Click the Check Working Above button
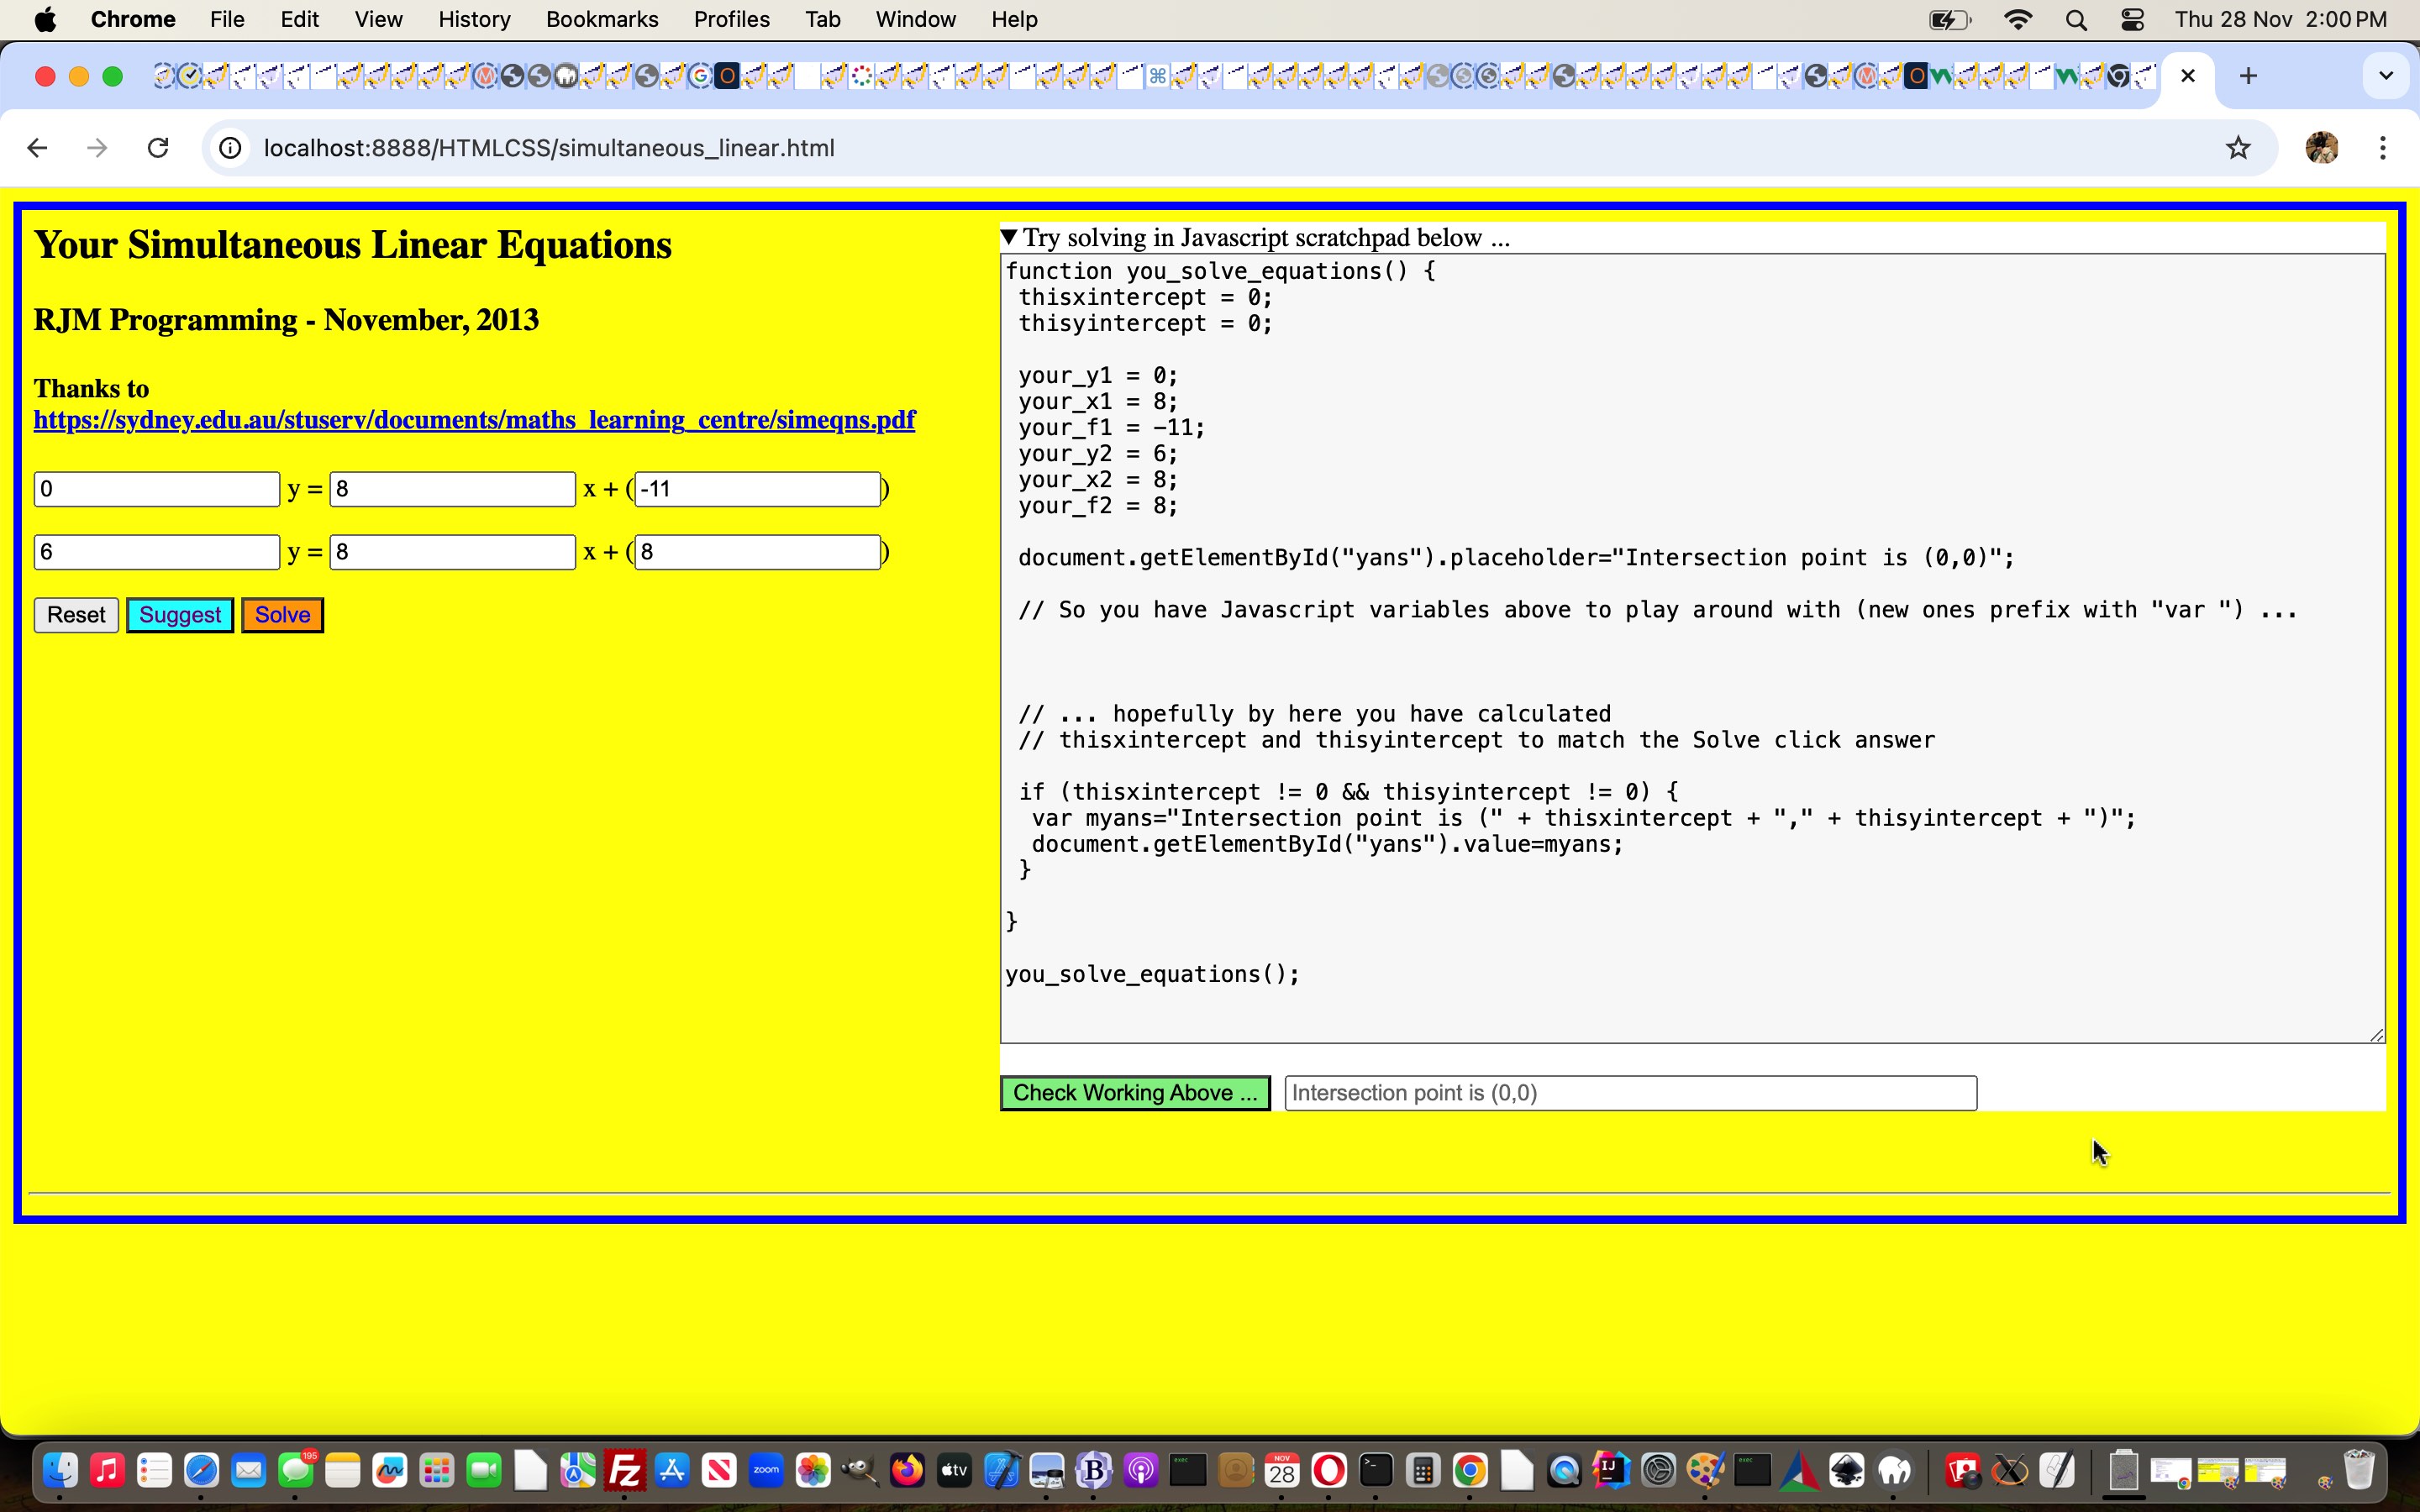Screen dimensions: 2420x1512 pos(1134,1092)
